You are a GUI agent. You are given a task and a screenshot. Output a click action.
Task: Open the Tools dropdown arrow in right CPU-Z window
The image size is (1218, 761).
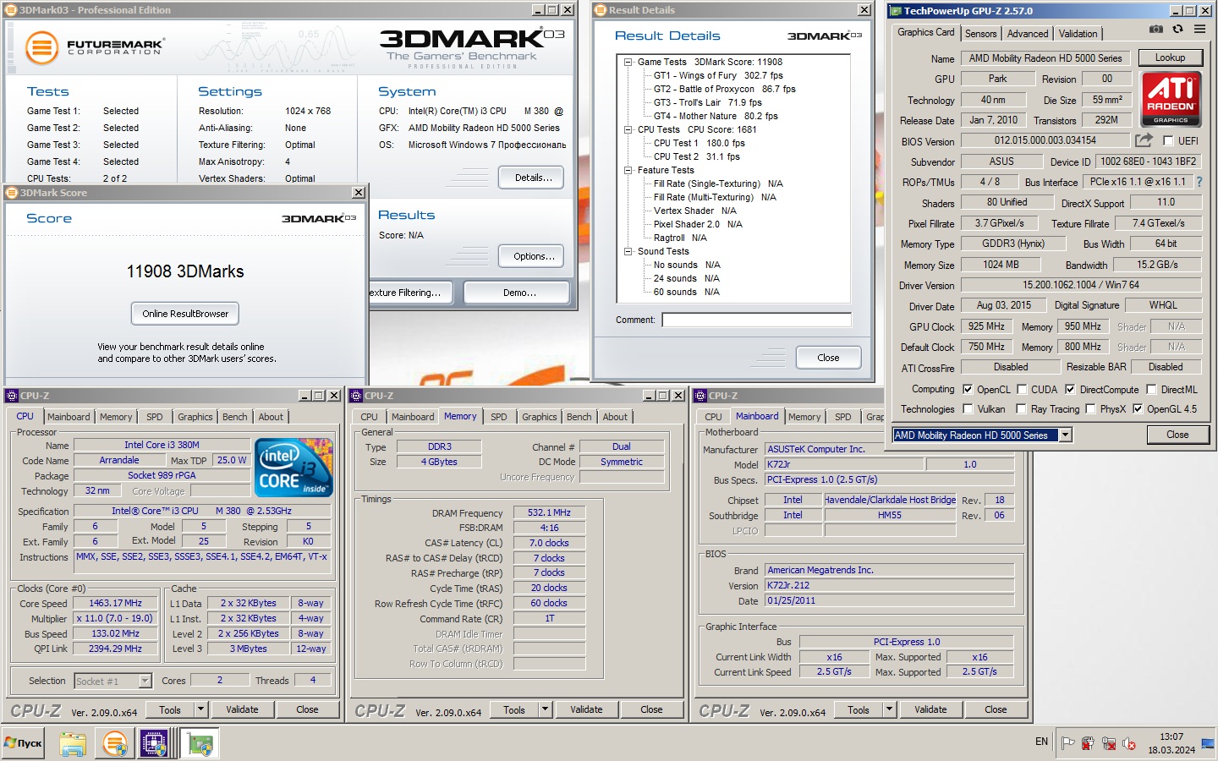tap(889, 709)
